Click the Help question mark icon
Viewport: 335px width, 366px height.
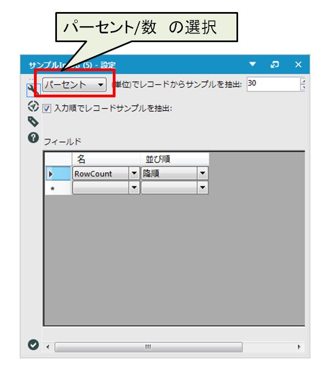pyautogui.click(x=32, y=138)
